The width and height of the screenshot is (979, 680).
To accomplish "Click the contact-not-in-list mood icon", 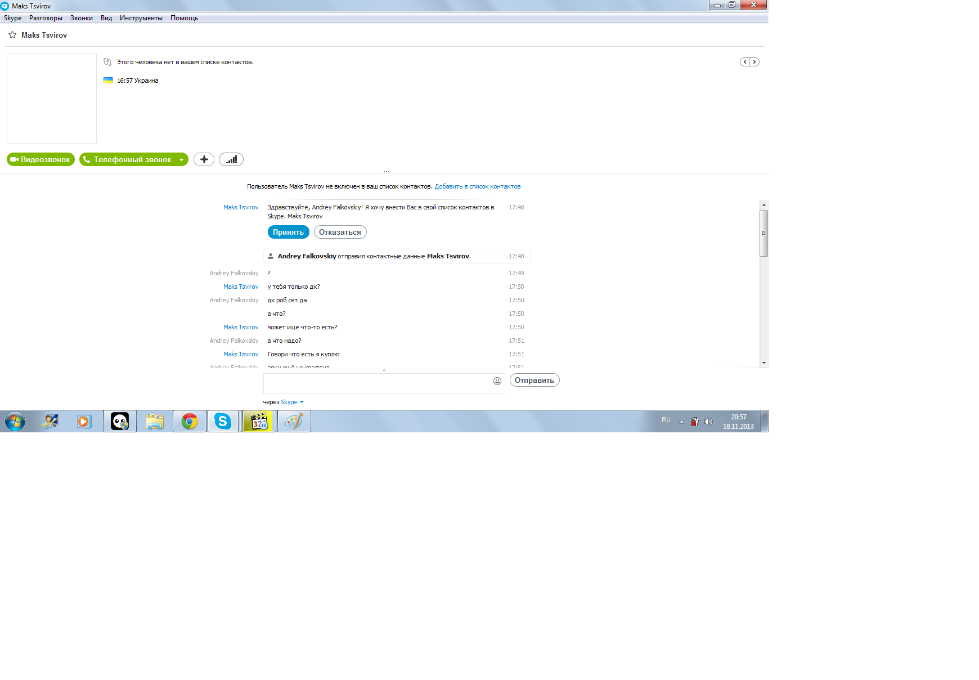I will [107, 62].
